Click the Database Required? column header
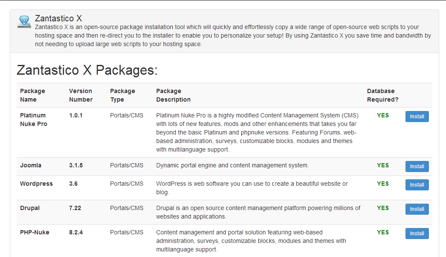446x257 pixels. click(382, 95)
